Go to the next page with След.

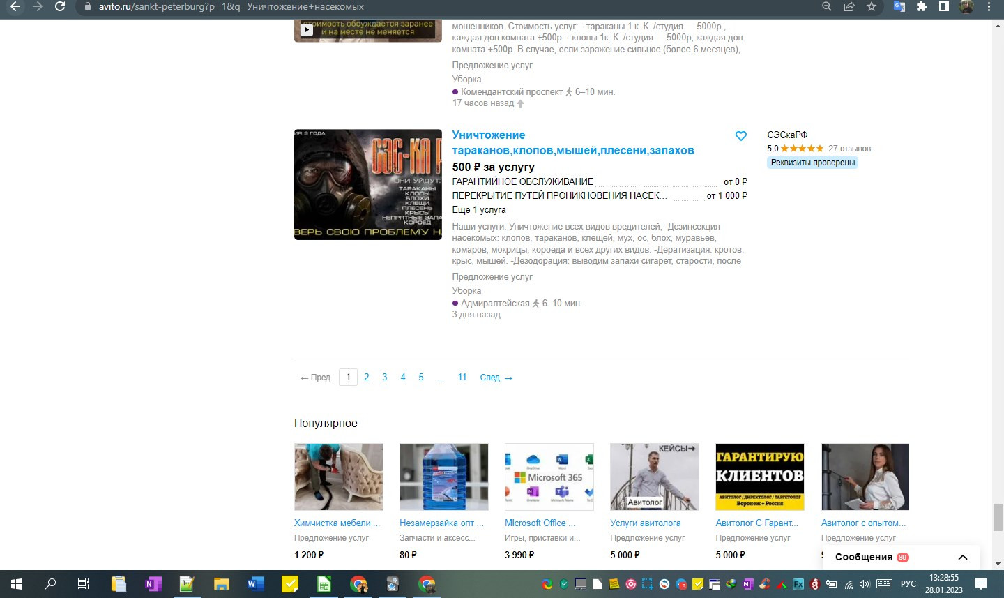496,378
